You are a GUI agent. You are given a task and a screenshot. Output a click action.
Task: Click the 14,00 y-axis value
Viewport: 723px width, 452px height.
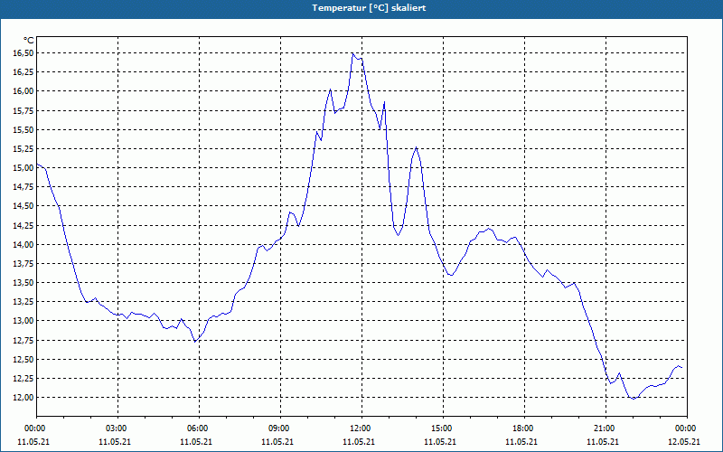click(x=23, y=244)
